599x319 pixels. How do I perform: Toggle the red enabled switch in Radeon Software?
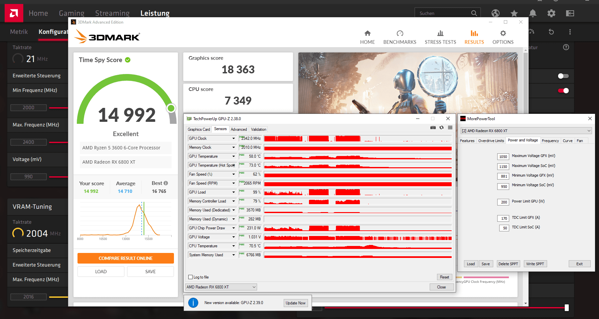tap(563, 91)
